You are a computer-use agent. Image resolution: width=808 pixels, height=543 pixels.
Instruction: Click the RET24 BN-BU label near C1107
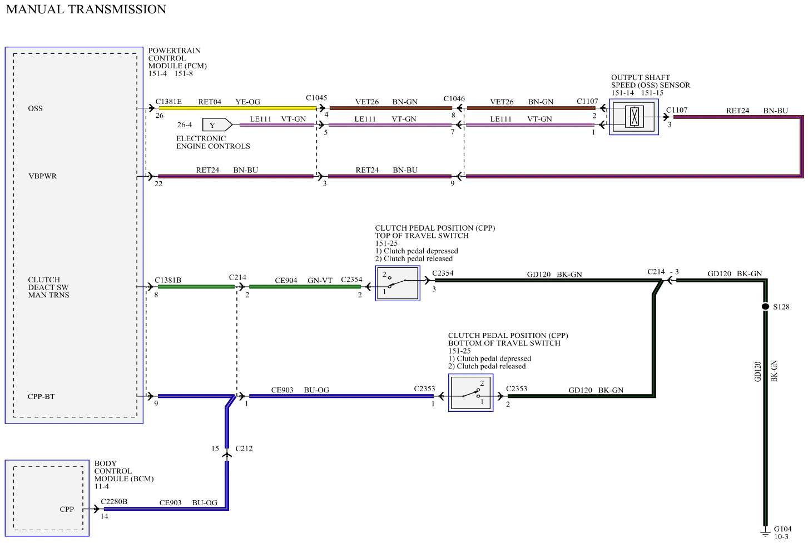[757, 111]
